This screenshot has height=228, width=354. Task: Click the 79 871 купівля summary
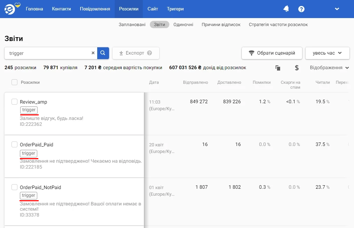(60, 67)
